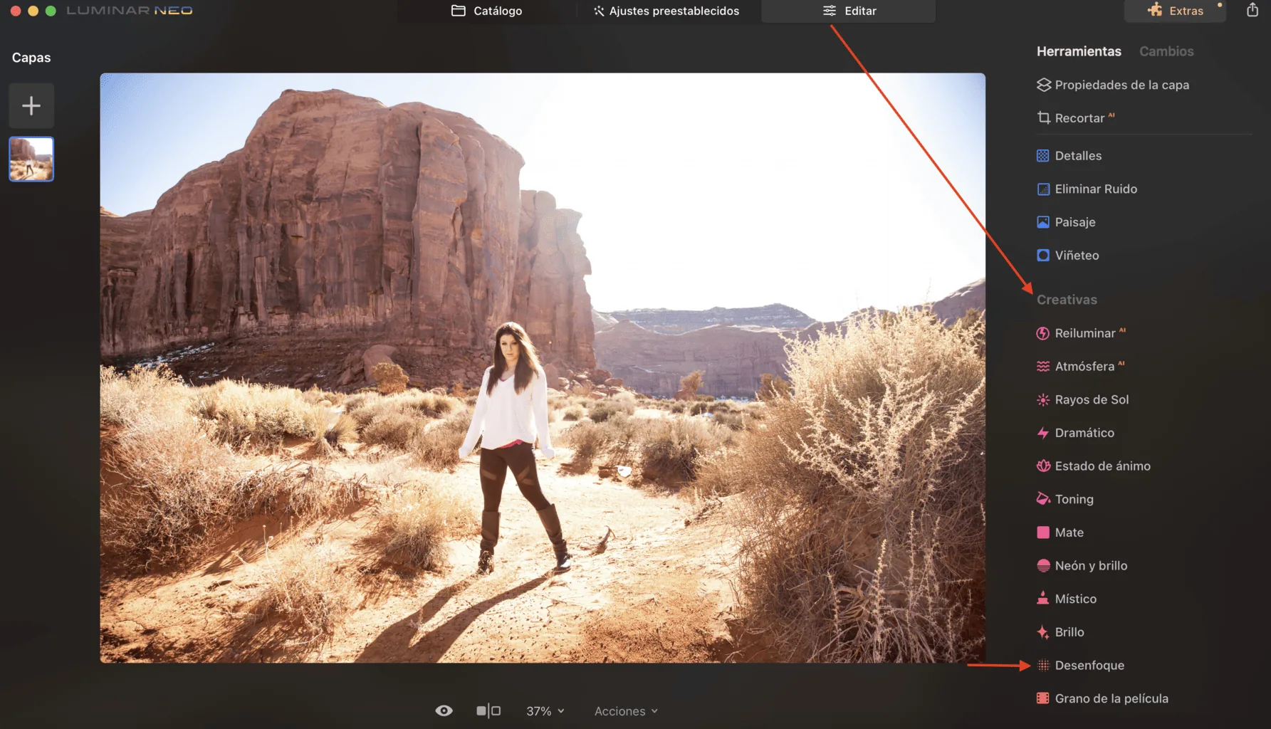This screenshot has height=729, width=1271.
Task: Open the Desenfoque blur icon
Action: 1043,666
